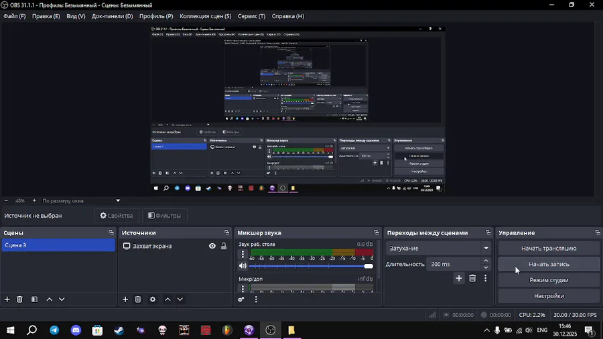
Task: Open Telegram from taskbar
Action: tap(54, 330)
